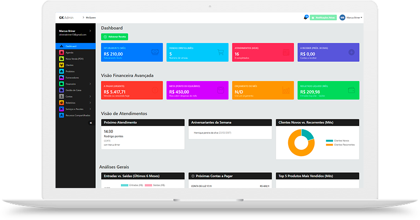Click the Agenda calendar icon in sidebar

click(61, 53)
